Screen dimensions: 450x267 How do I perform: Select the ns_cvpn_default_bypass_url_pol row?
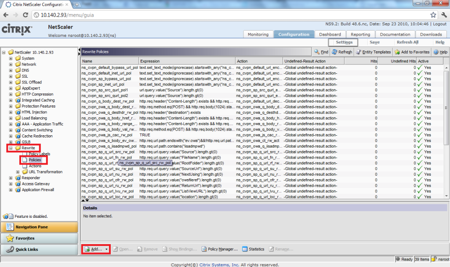coord(262,68)
